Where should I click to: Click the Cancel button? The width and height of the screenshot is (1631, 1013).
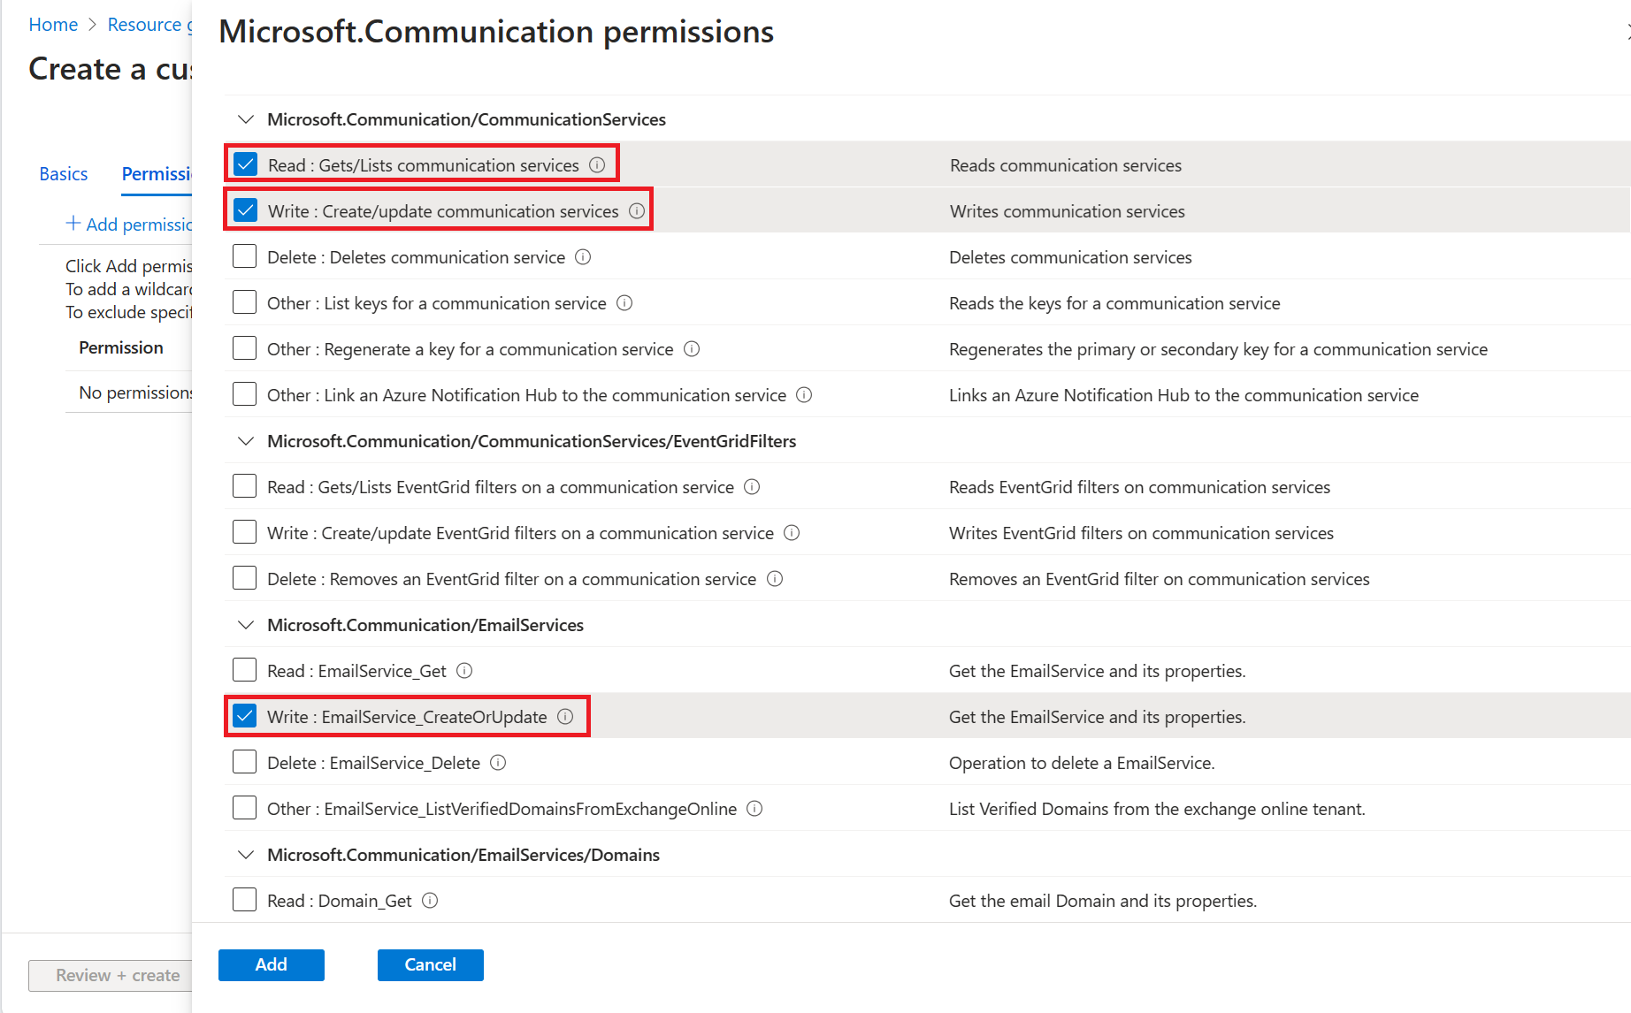point(430,964)
